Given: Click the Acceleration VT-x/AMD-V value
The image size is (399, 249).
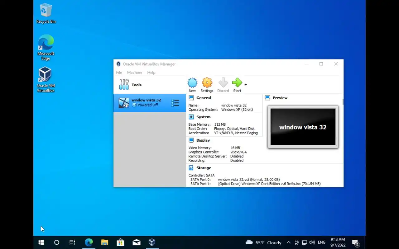Looking at the screenshot, I should pyautogui.click(x=236, y=133).
